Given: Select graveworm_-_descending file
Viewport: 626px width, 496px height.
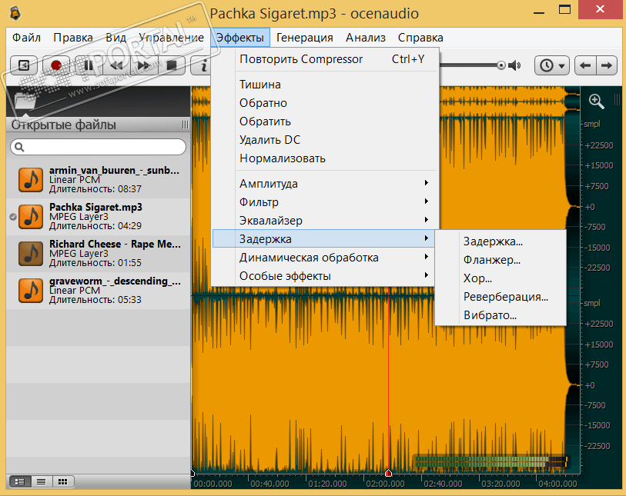Looking at the screenshot, I should tap(99, 290).
